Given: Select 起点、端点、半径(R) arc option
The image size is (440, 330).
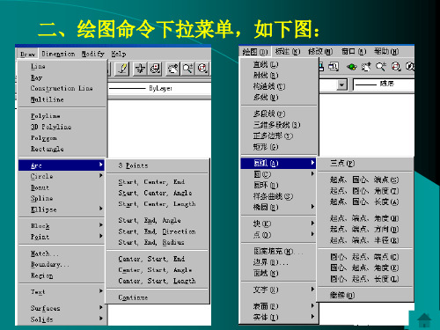Looking at the screenshot, I should 365,240.
